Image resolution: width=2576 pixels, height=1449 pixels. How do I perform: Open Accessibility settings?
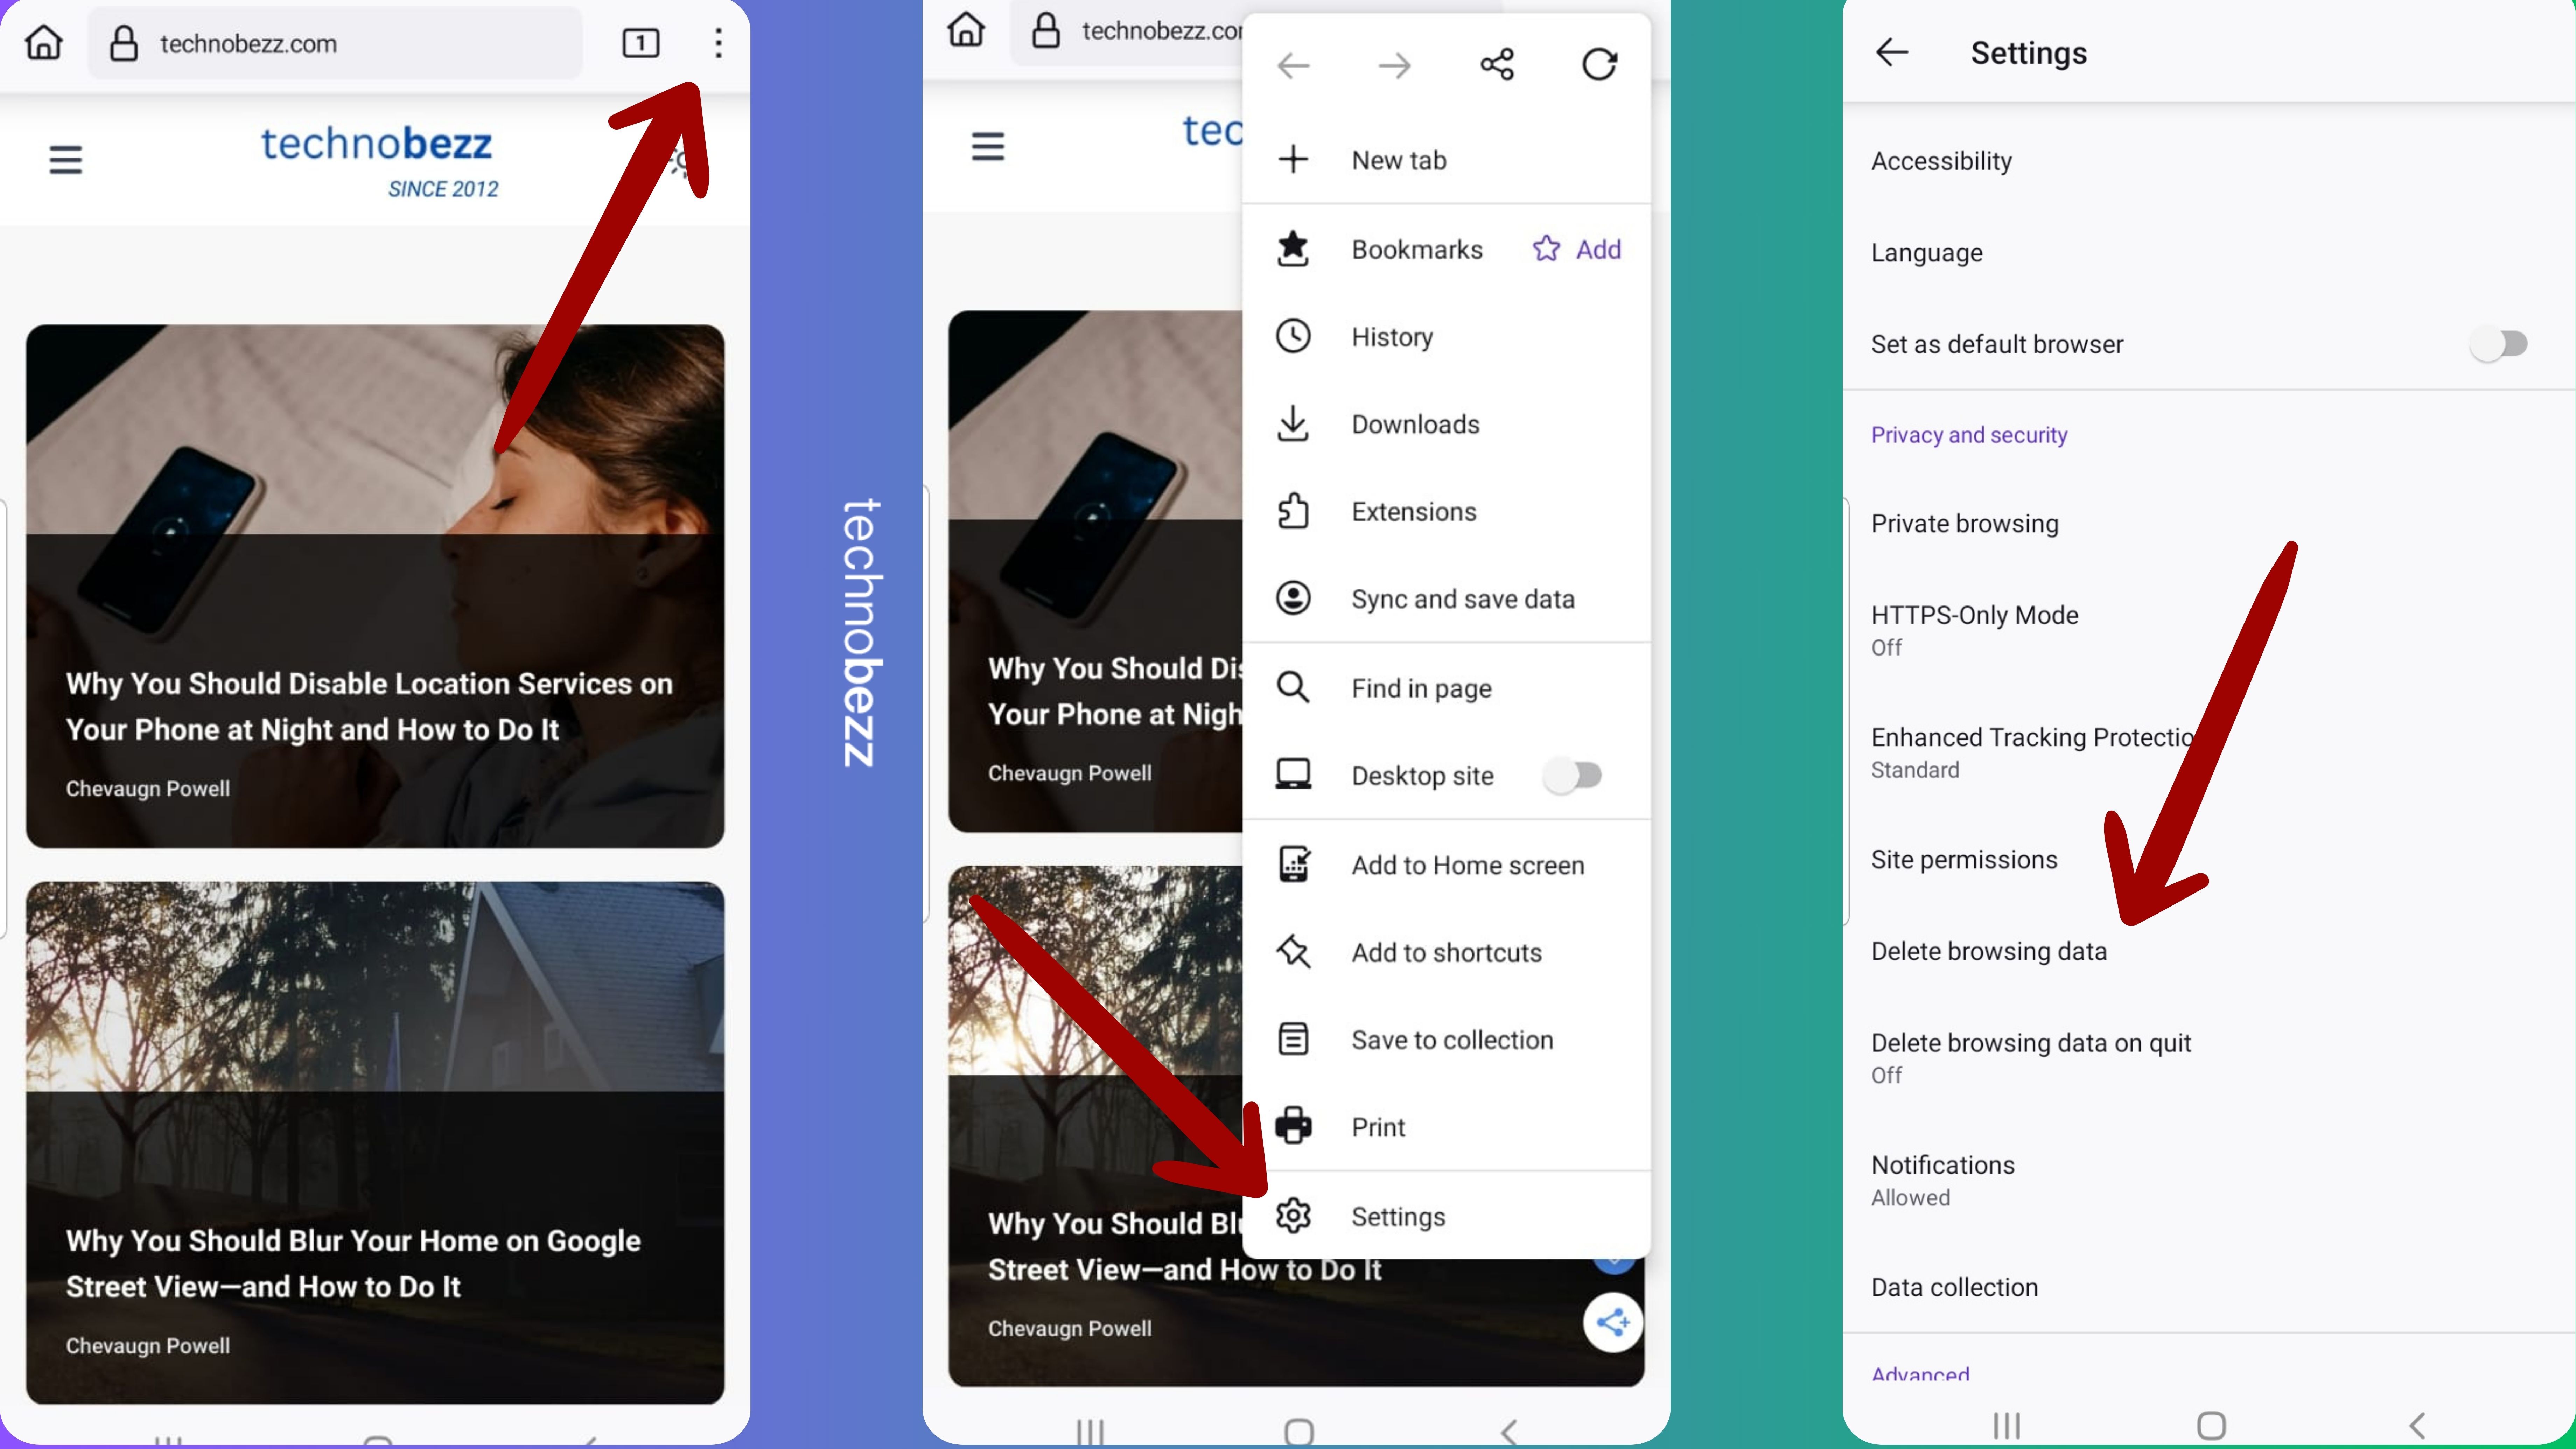pos(2208,161)
